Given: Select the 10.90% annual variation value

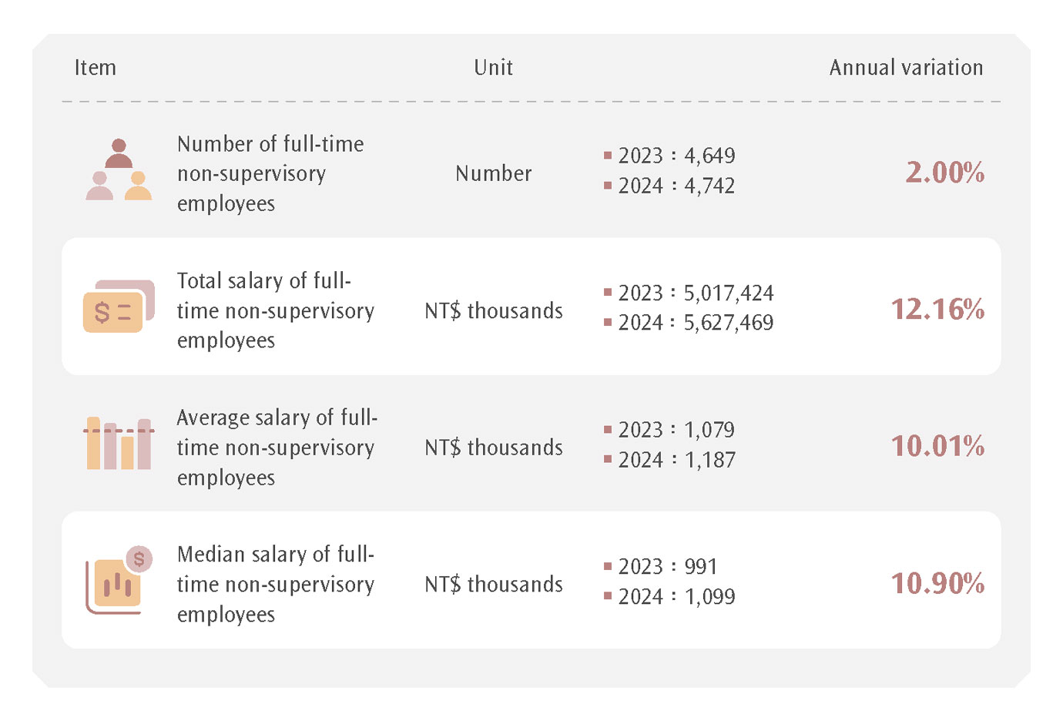Looking at the screenshot, I should 937,583.
